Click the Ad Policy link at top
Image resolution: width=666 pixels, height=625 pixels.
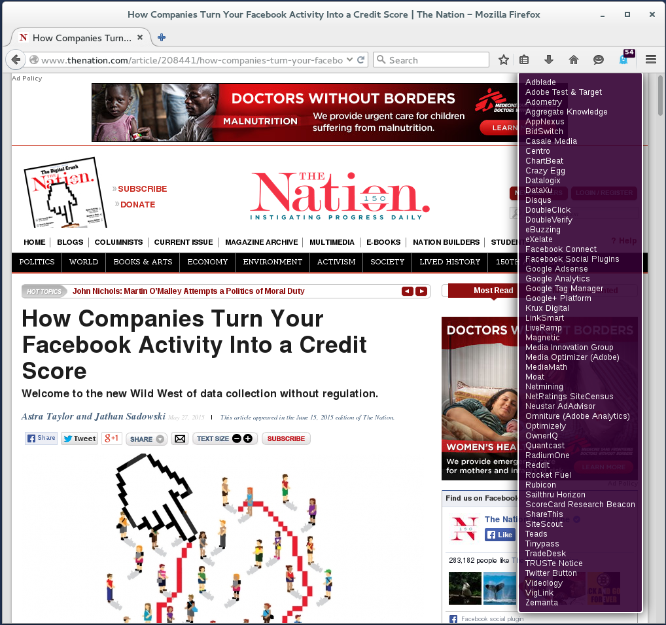click(27, 78)
